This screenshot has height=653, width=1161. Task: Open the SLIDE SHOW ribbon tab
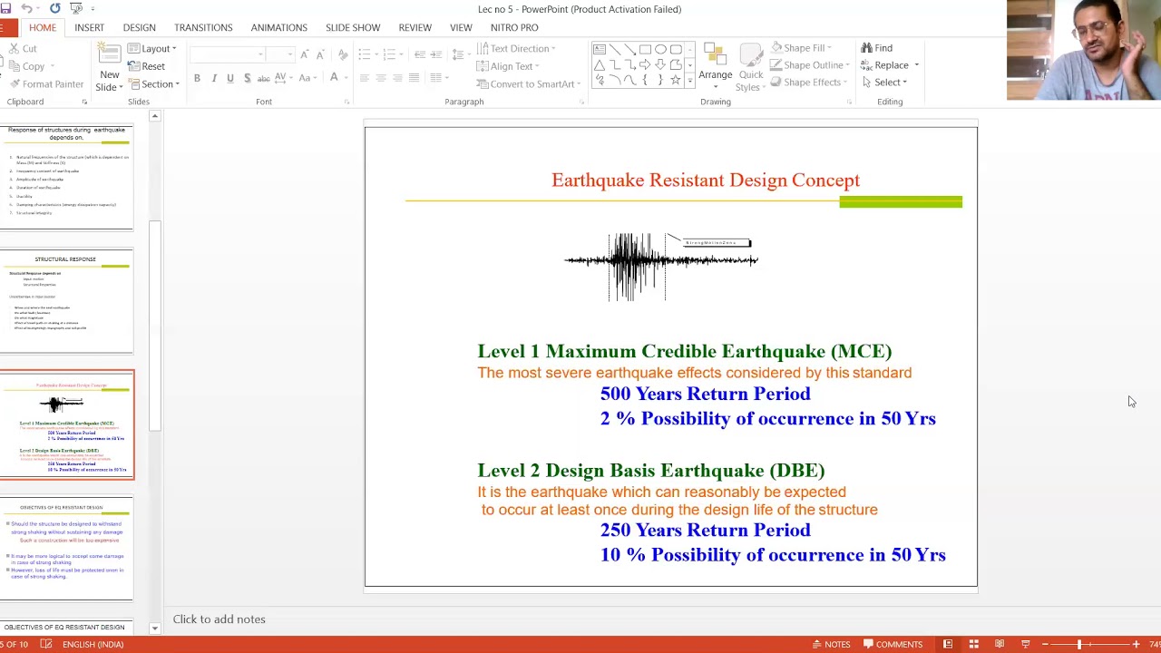pos(353,27)
